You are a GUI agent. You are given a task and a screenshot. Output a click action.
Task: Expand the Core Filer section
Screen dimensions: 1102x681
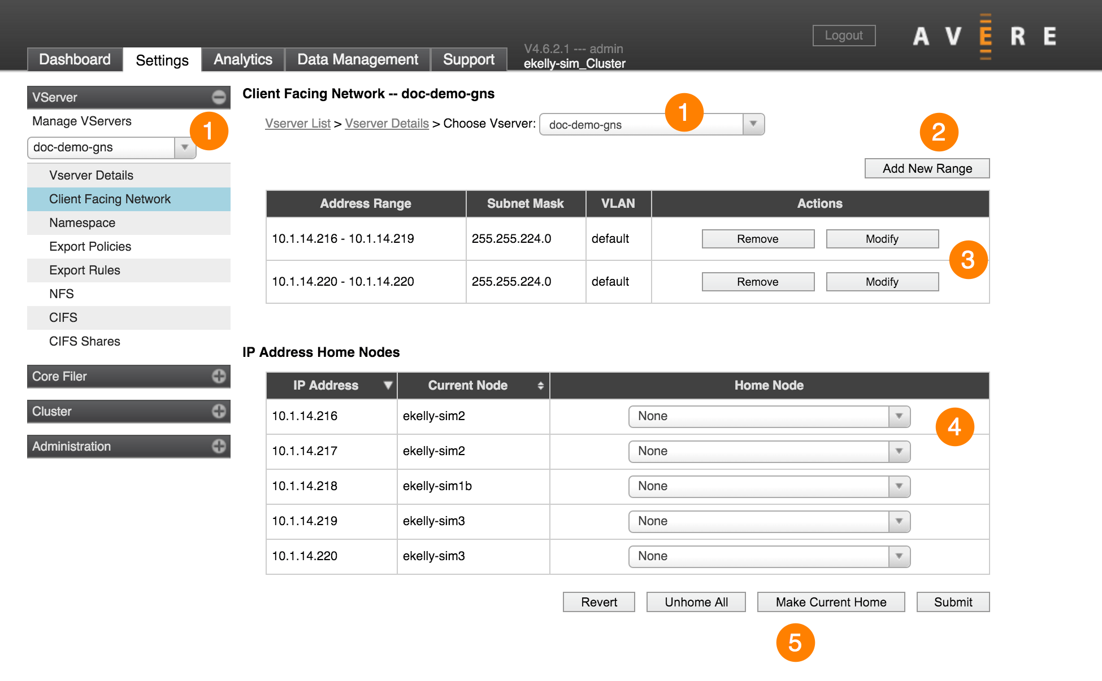click(x=218, y=376)
